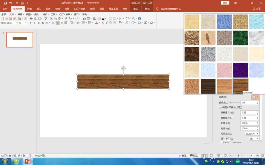Toggle Underline formatting button
265x165 pixels.
pyautogui.click(x=39, y=23)
